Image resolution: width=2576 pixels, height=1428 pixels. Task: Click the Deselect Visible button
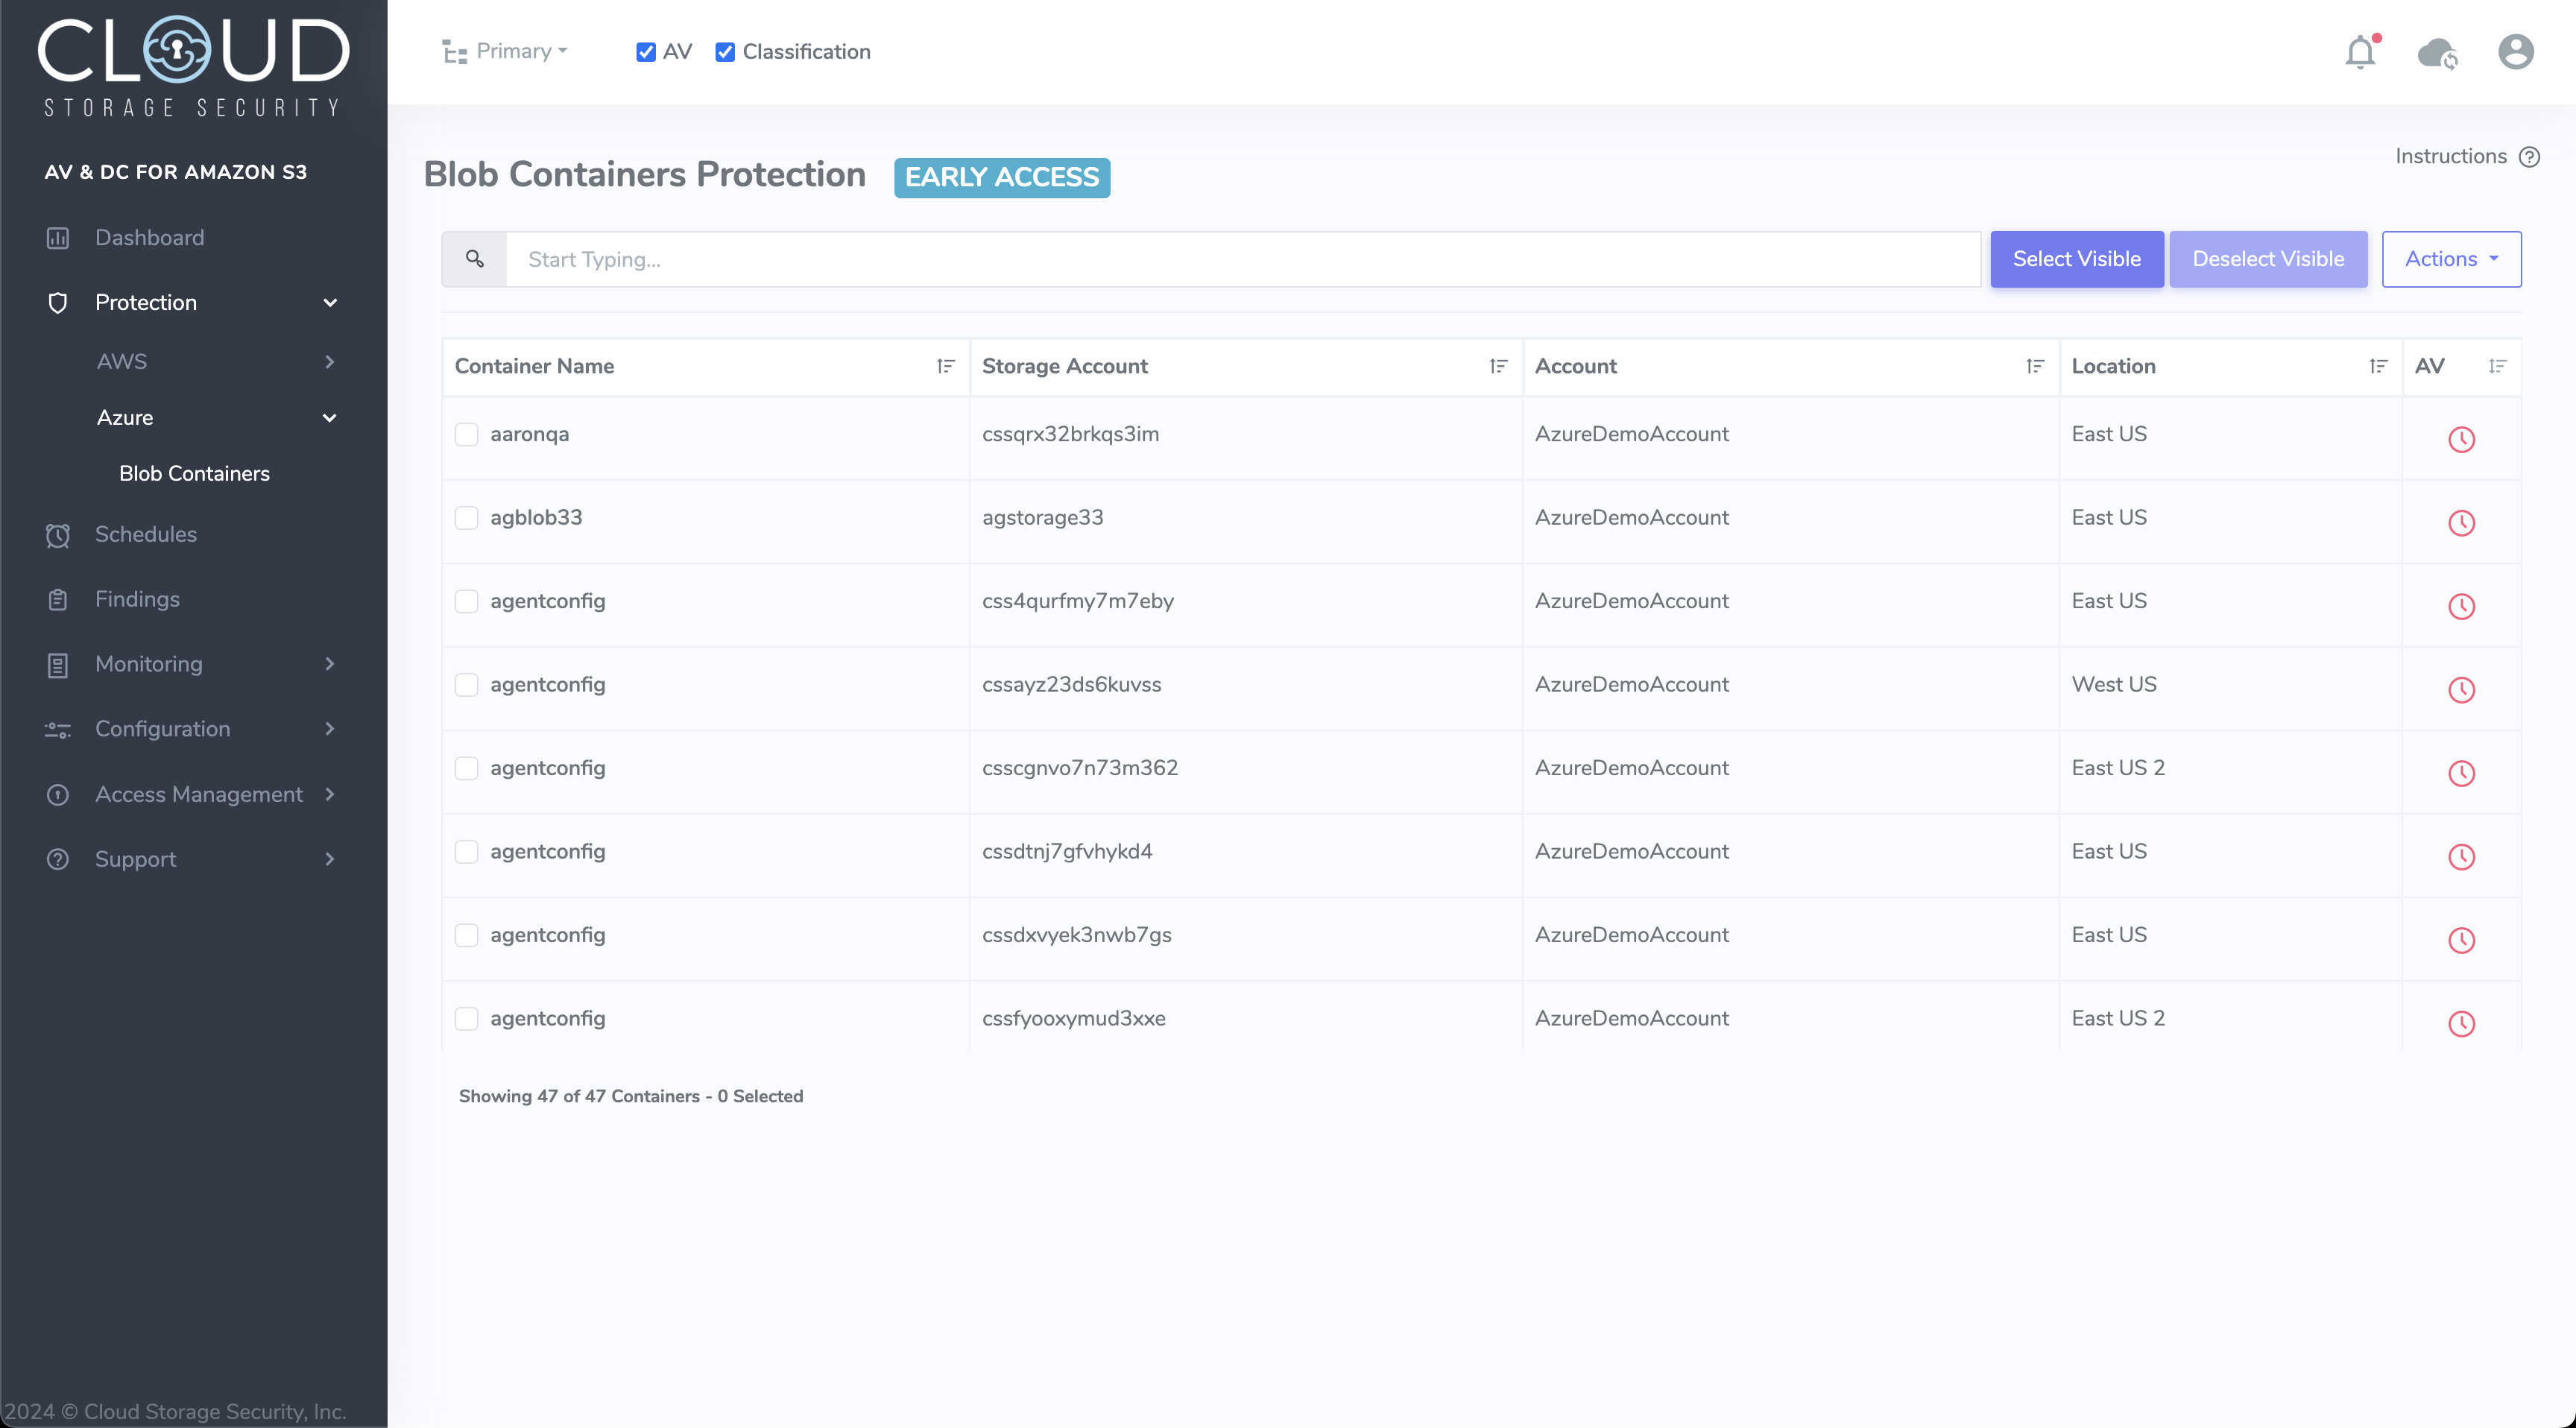2268,259
